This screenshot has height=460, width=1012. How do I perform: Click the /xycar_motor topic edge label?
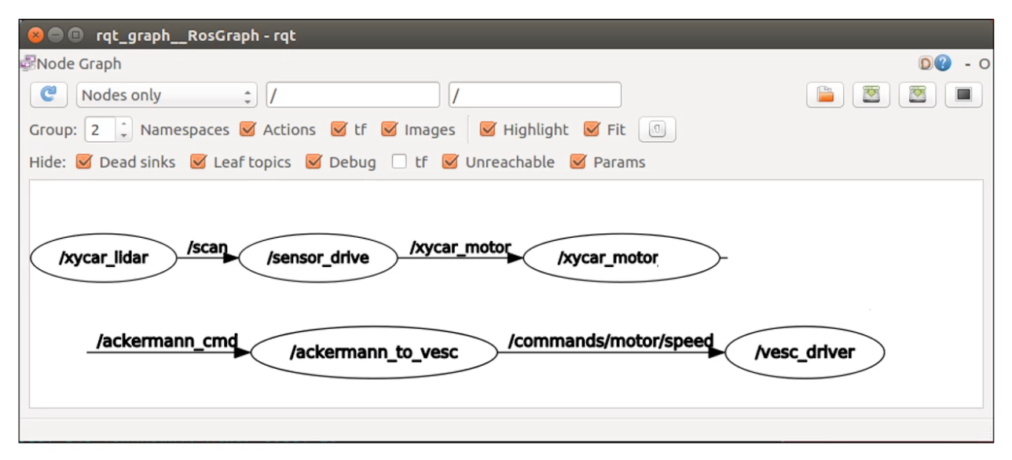(x=460, y=247)
